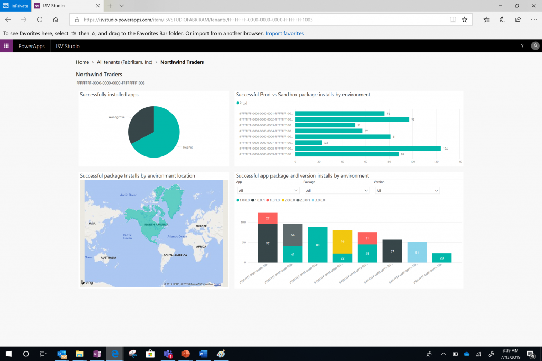542x361 pixels.
Task: Go to browser home page
Action: coord(56,20)
